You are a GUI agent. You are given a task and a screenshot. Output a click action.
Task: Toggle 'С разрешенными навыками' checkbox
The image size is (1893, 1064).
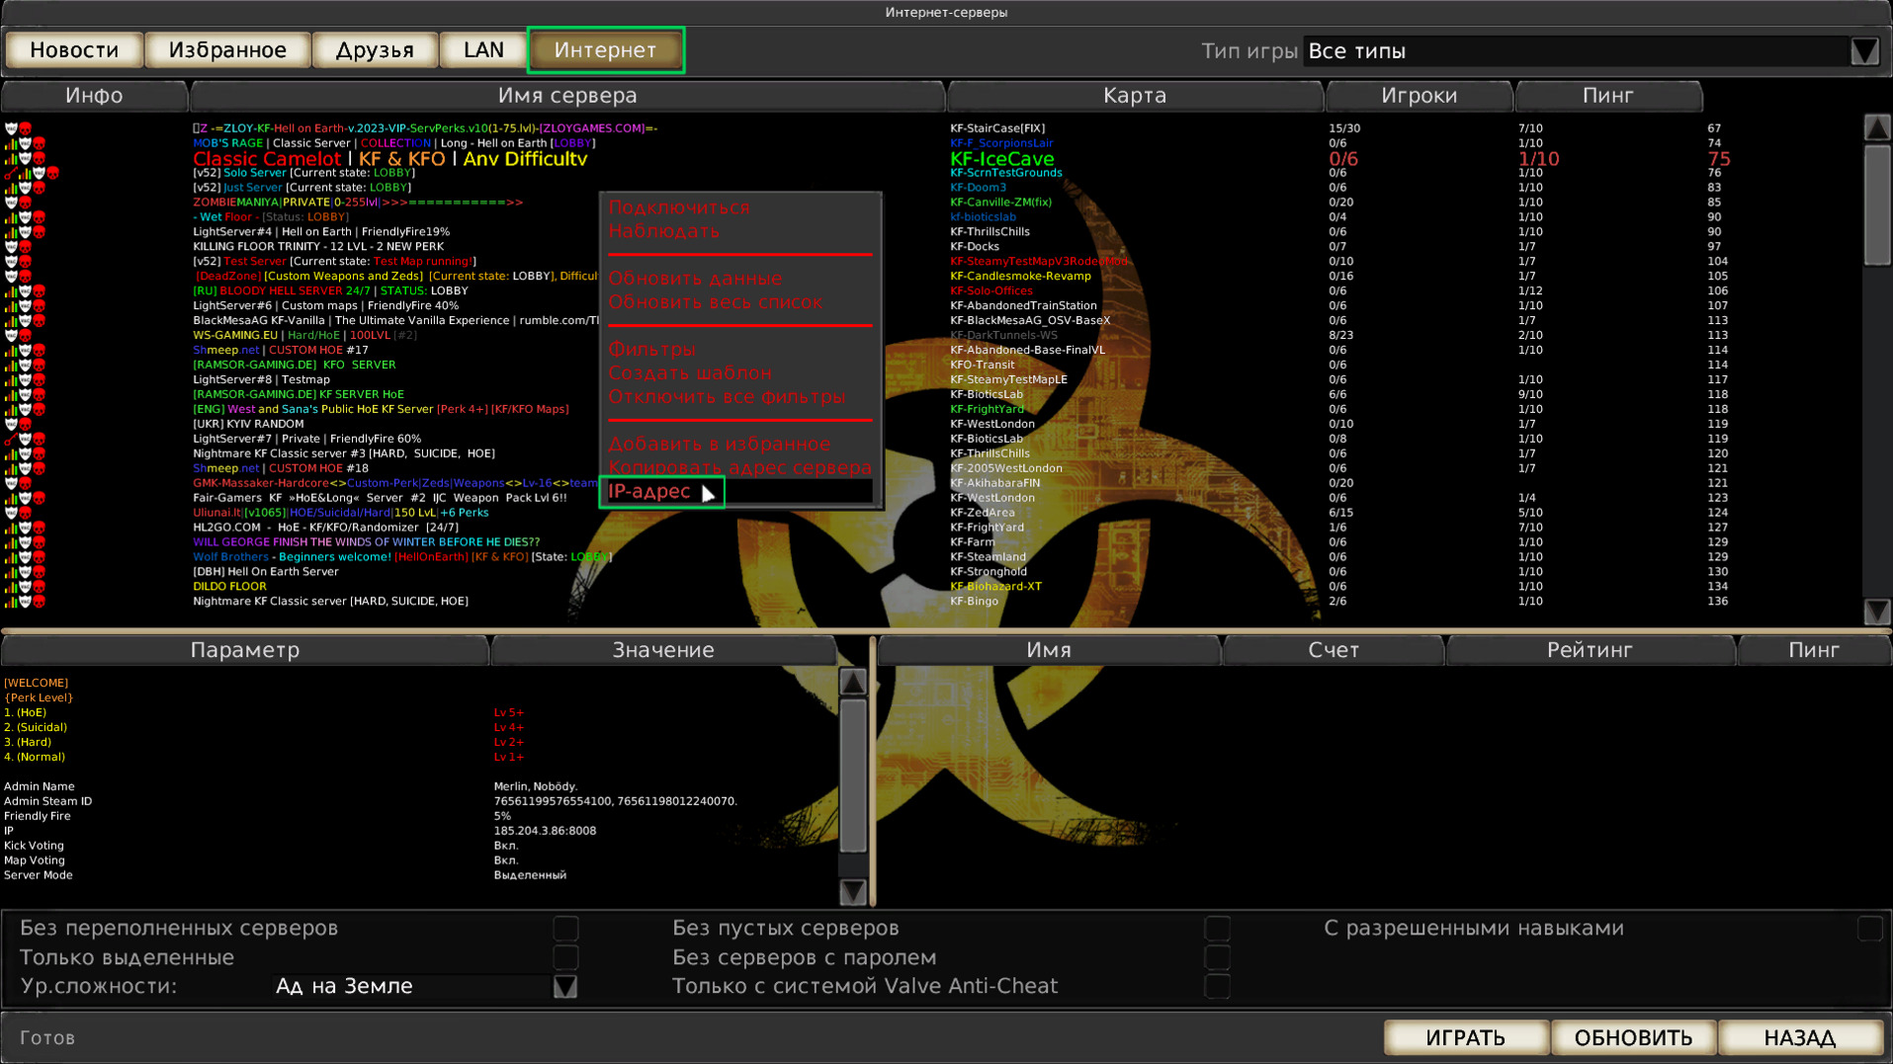(x=1869, y=928)
